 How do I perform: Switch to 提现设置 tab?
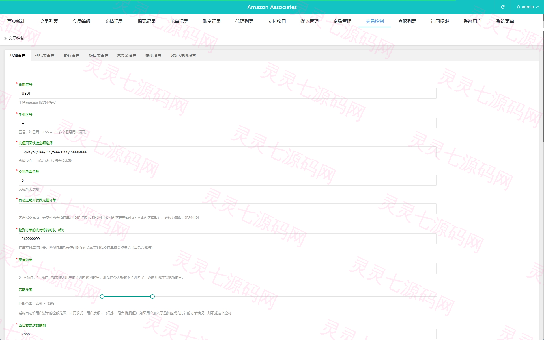click(153, 55)
